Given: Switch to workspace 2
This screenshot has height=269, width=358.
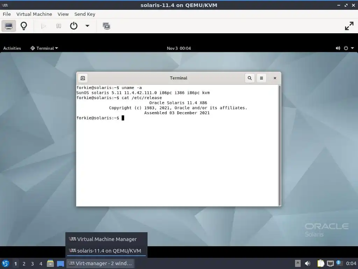Looking at the screenshot, I should coord(24,264).
